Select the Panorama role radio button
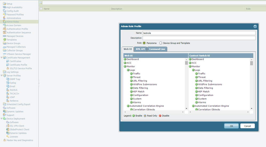This screenshot has height=147, width=266. click(x=144, y=43)
